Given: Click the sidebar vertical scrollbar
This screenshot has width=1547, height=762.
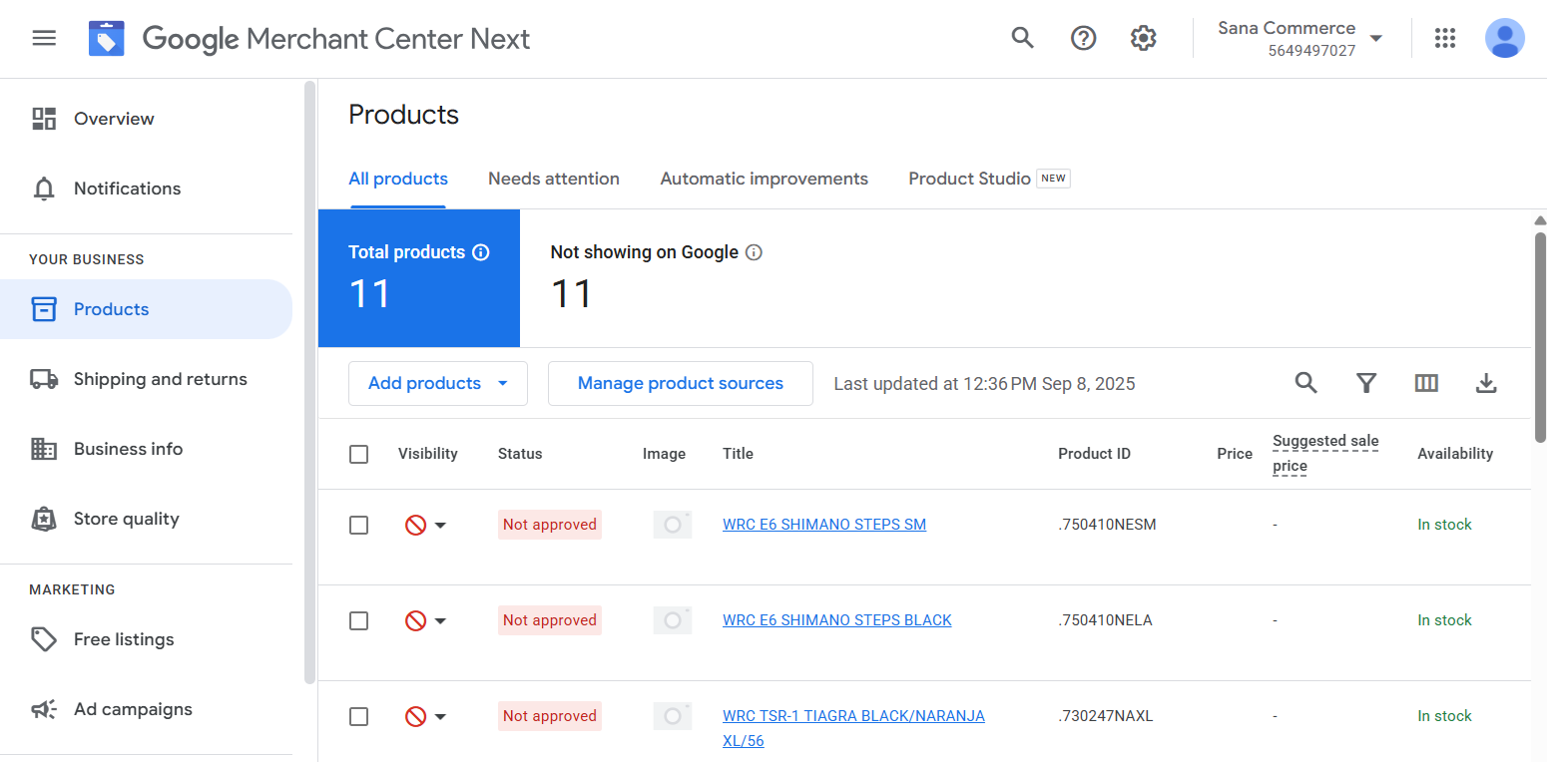Looking at the screenshot, I should 309,382.
